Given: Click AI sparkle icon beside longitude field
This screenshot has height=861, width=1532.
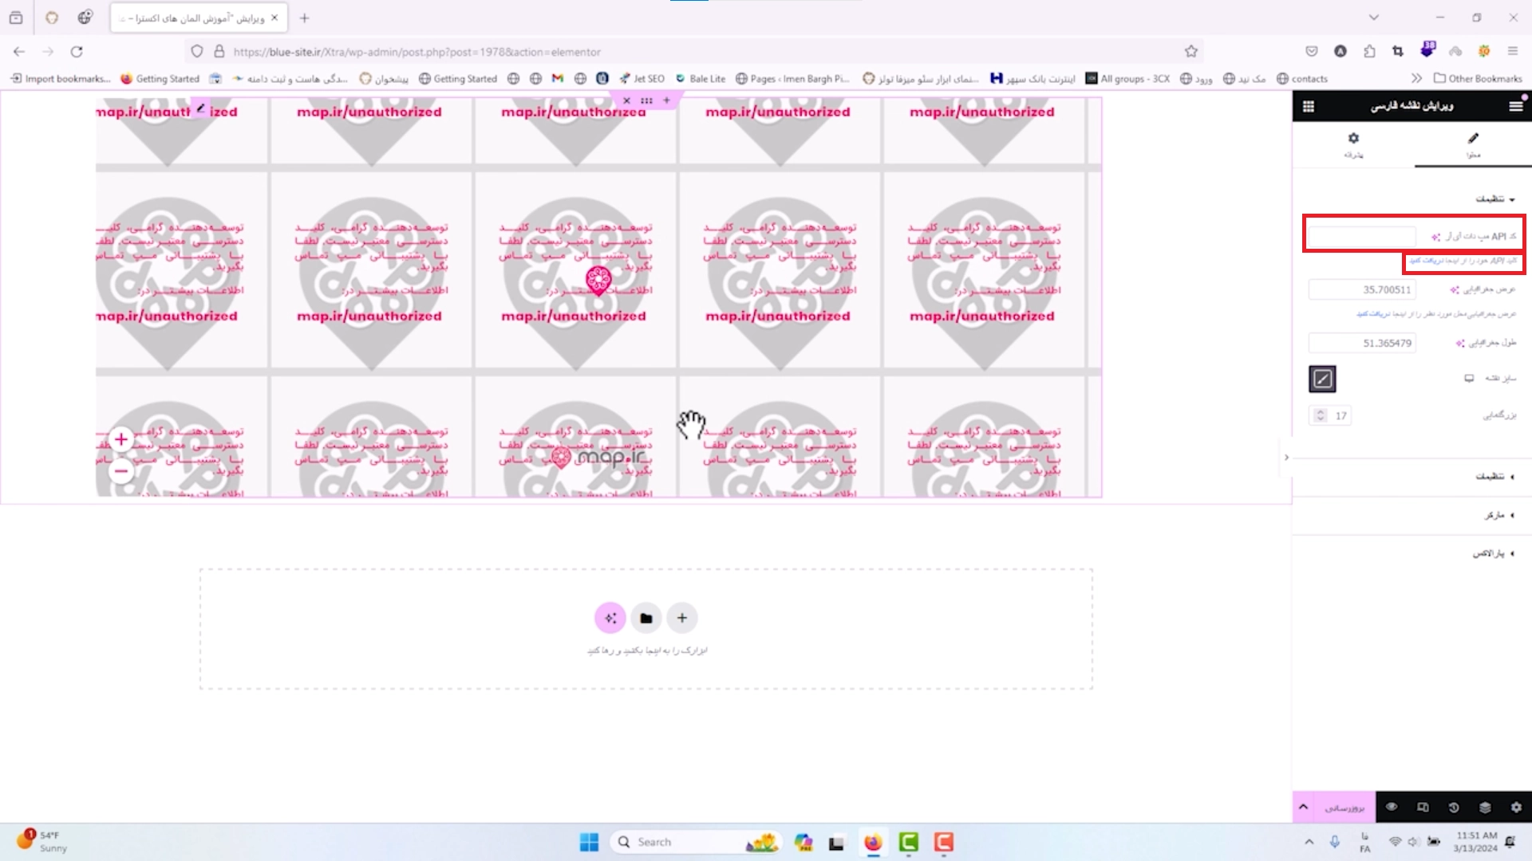Looking at the screenshot, I should tap(1460, 344).
